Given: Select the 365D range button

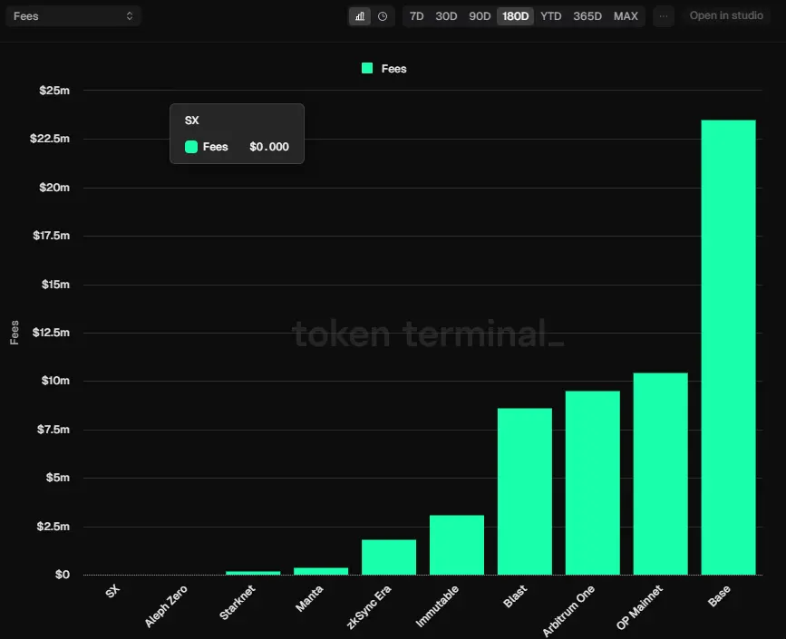Looking at the screenshot, I should [587, 15].
